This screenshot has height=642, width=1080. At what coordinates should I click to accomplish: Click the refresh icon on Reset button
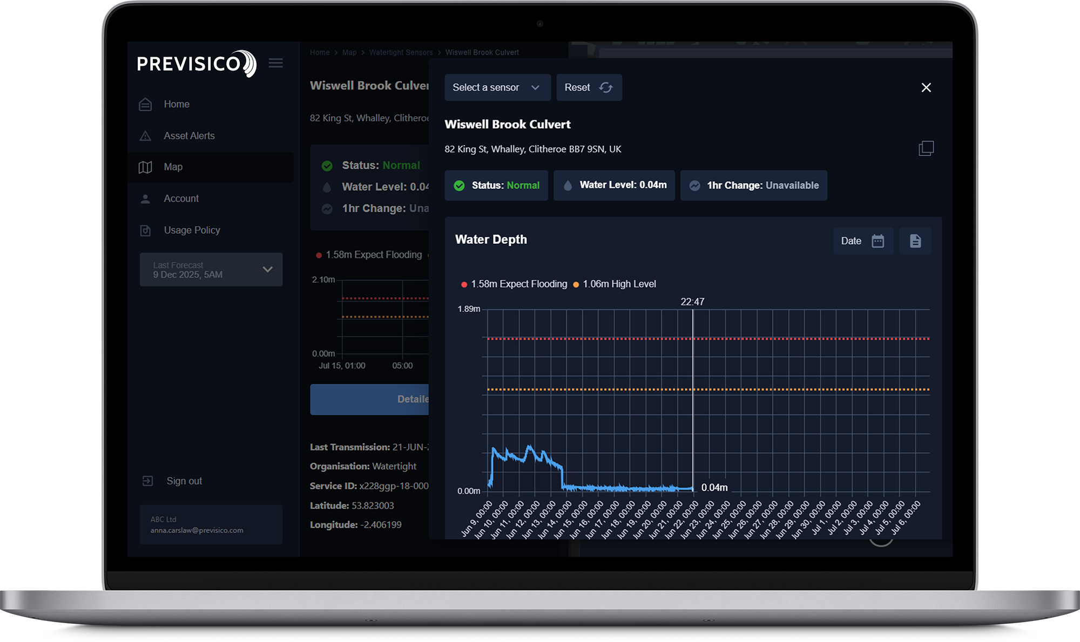point(606,87)
